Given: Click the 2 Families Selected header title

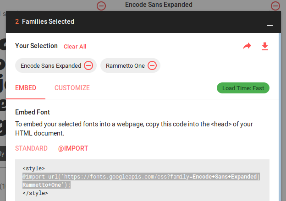Looking at the screenshot, I should pyautogui.click(x=45, y=22).
